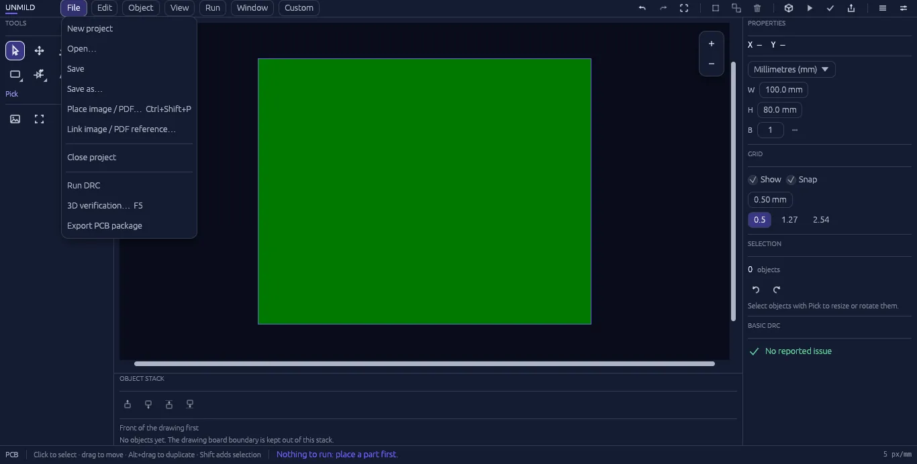This screenshot has height=464, width=917.
Task: Rotate selection clockwise in Selection panel
Action: coord(777,290)
